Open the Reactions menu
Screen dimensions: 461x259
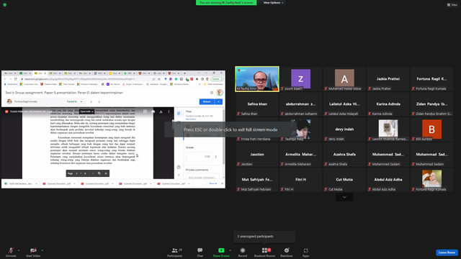tap(287, 252)
